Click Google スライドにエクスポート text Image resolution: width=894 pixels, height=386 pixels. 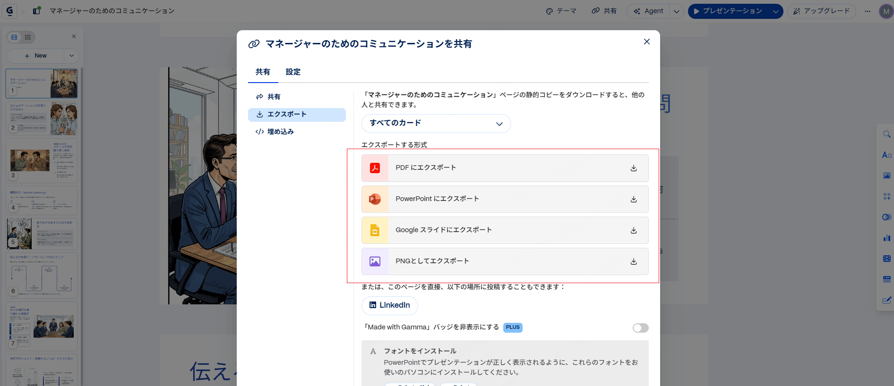click(x=444, y=230)
